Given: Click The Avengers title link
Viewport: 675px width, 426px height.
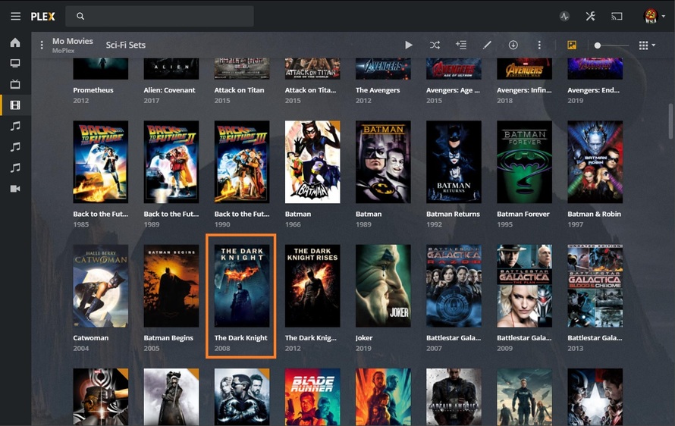Looking at the screenshot, I should click(378, 90).
